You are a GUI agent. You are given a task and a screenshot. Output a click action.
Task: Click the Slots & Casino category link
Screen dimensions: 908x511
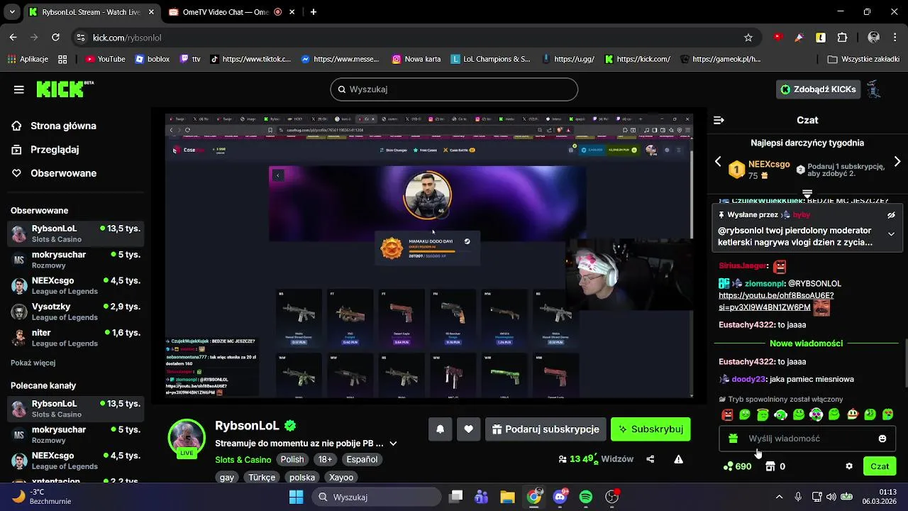pyautogui.click(x=243, y=460)
